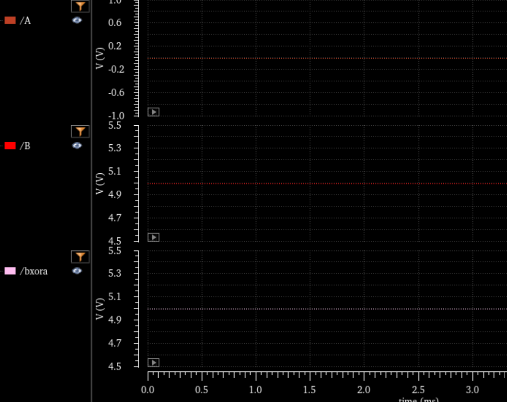The width and height of the screenshot is (507, 402).
Task: Click the -0.6 value on /A axis
Action: [x=116, y=93]
